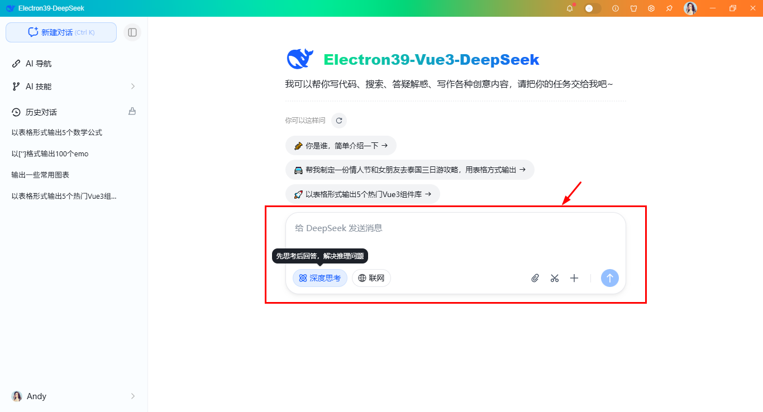Toggle 联网 web search mode
The image size is (763, 412).
(371, 277)
